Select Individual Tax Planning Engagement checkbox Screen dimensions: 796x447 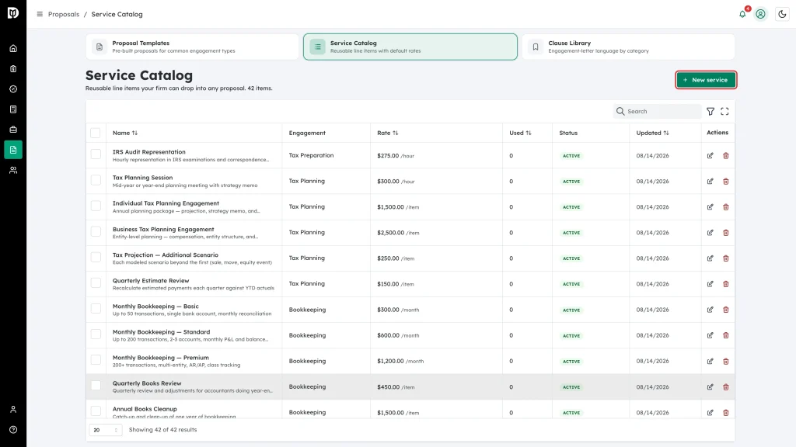(x=96, y=206)
